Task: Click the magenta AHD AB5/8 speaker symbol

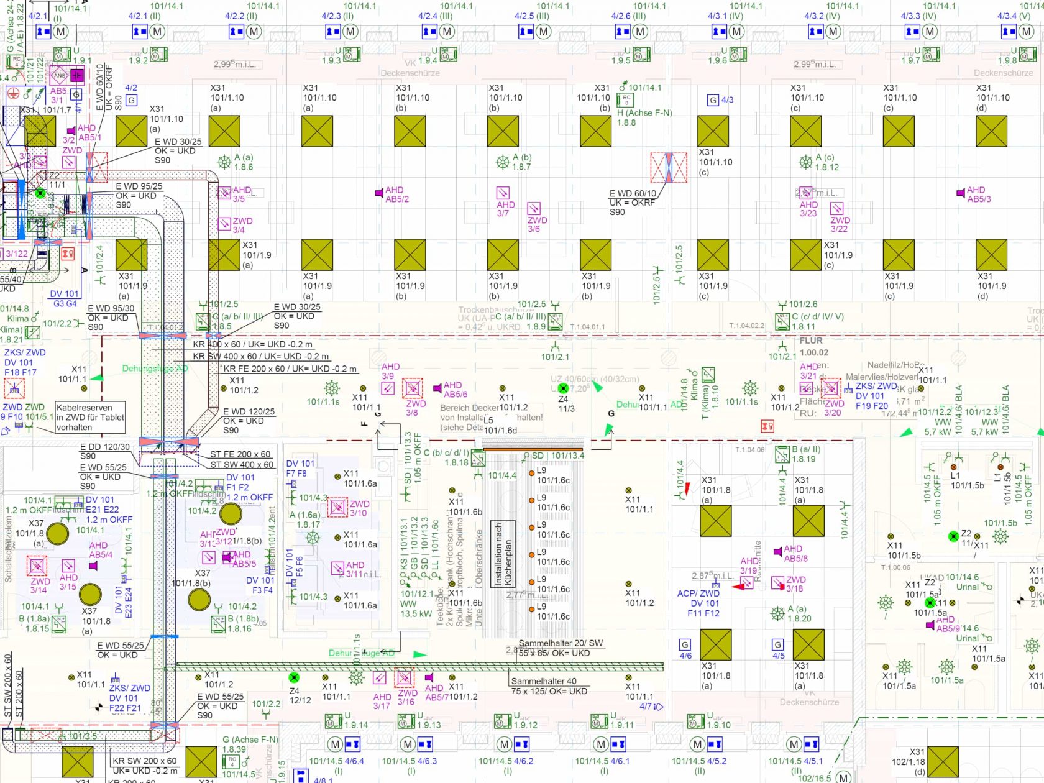Action: point(777,551)
